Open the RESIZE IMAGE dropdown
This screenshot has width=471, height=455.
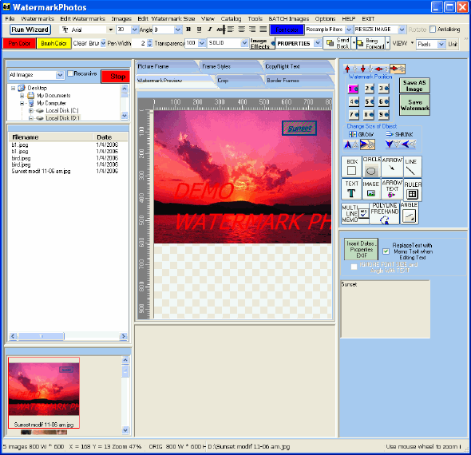click(402, 30)
